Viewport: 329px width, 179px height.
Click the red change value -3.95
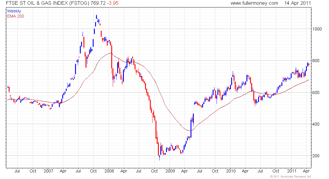pyautogui.click(x=113, y=3)
